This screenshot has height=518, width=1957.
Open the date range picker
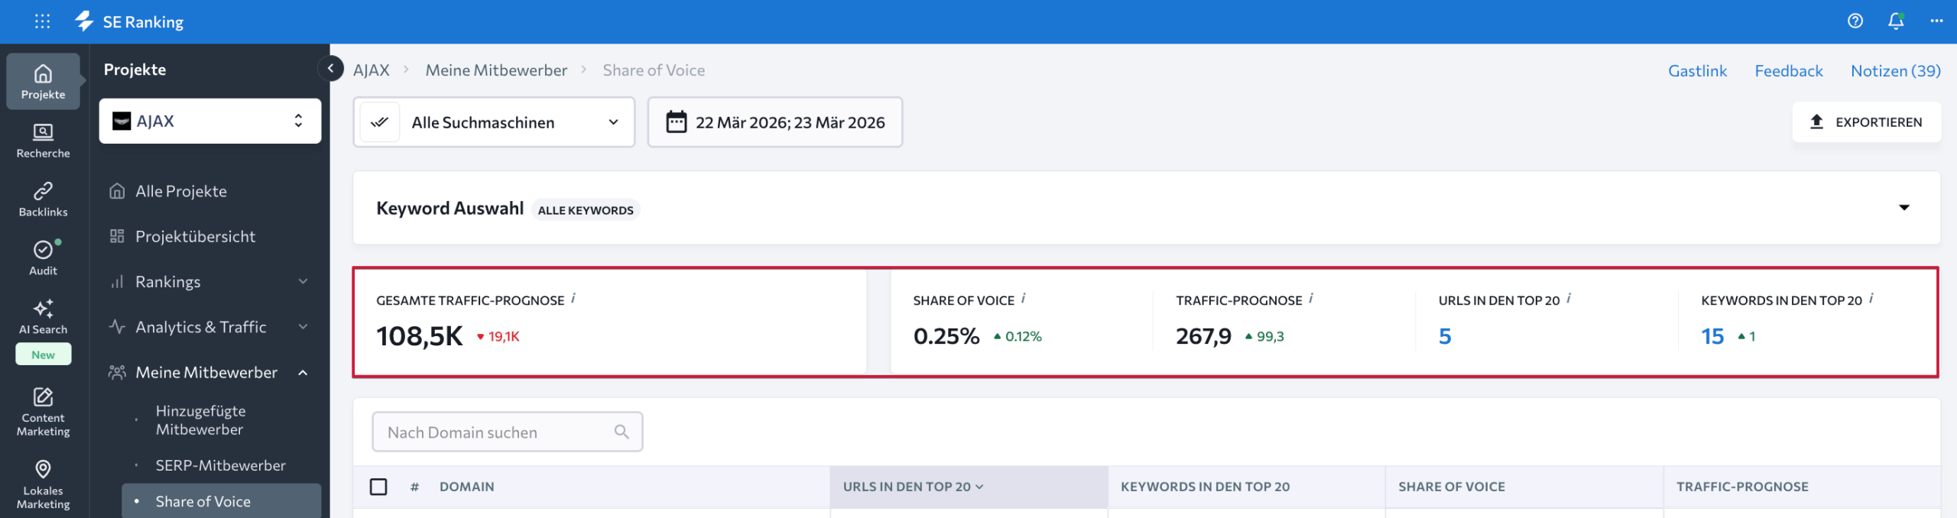[775, 122]
